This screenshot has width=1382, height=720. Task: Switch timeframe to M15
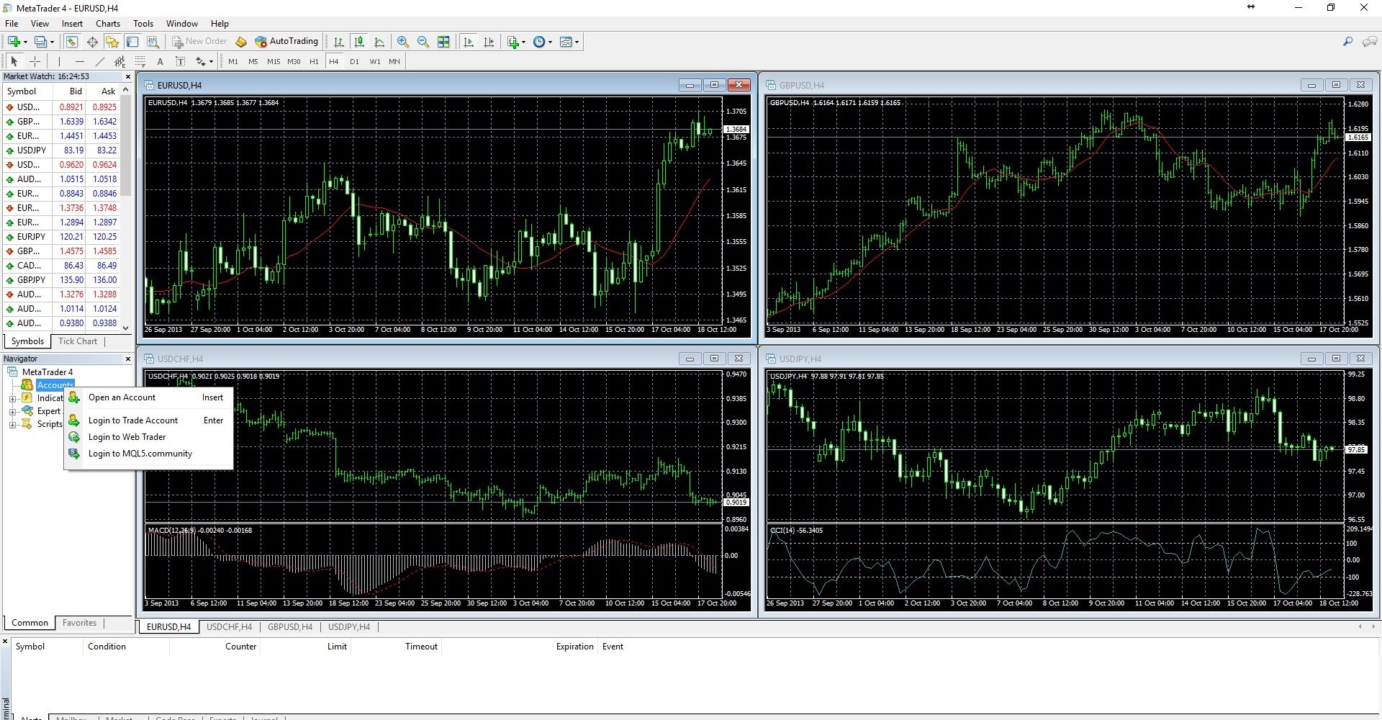pos(274,61)
